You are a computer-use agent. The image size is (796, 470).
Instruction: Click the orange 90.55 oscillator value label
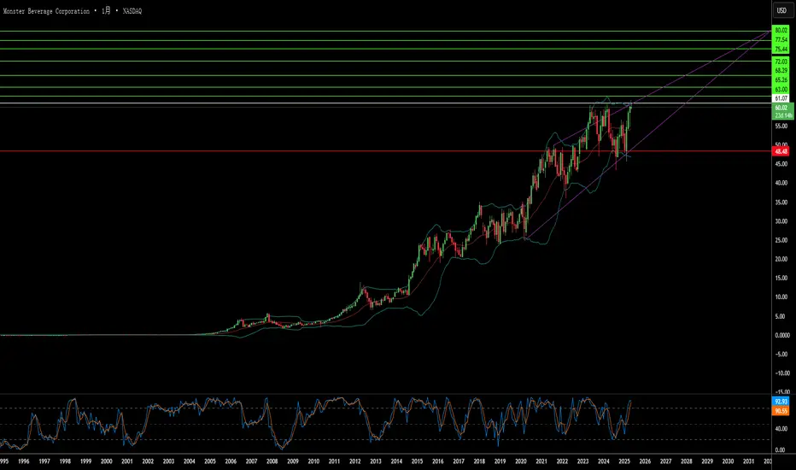point(781,410)
